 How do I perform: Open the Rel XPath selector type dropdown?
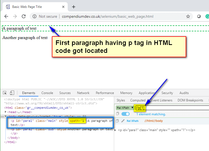tap(125, 108)
